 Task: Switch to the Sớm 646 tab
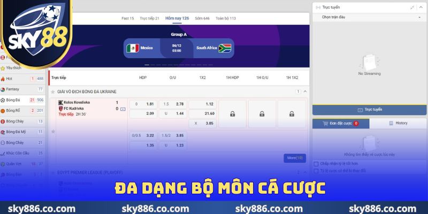(202, 18)
